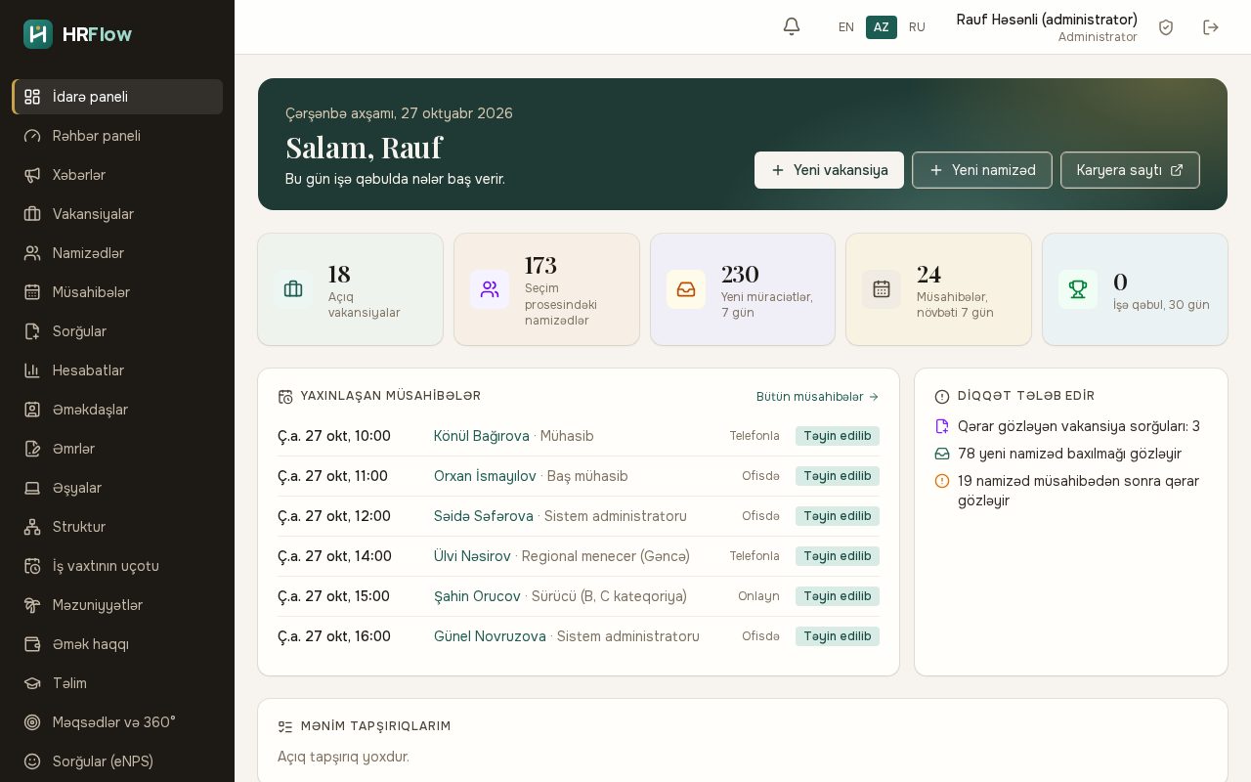Open 78 yeni namizəd baxılmağı gözləyir

[x=1069, y=454]
